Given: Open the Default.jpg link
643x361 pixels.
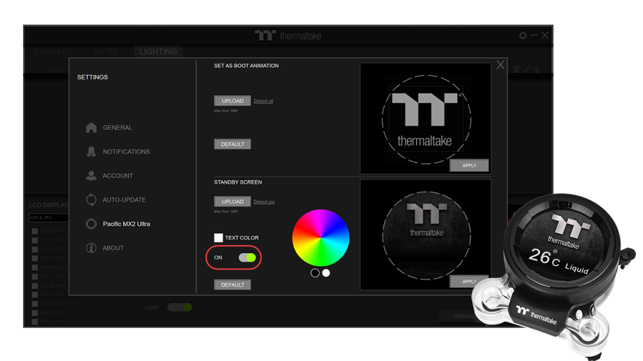Looking at the screenshot, I should click(x=264, y=202).
